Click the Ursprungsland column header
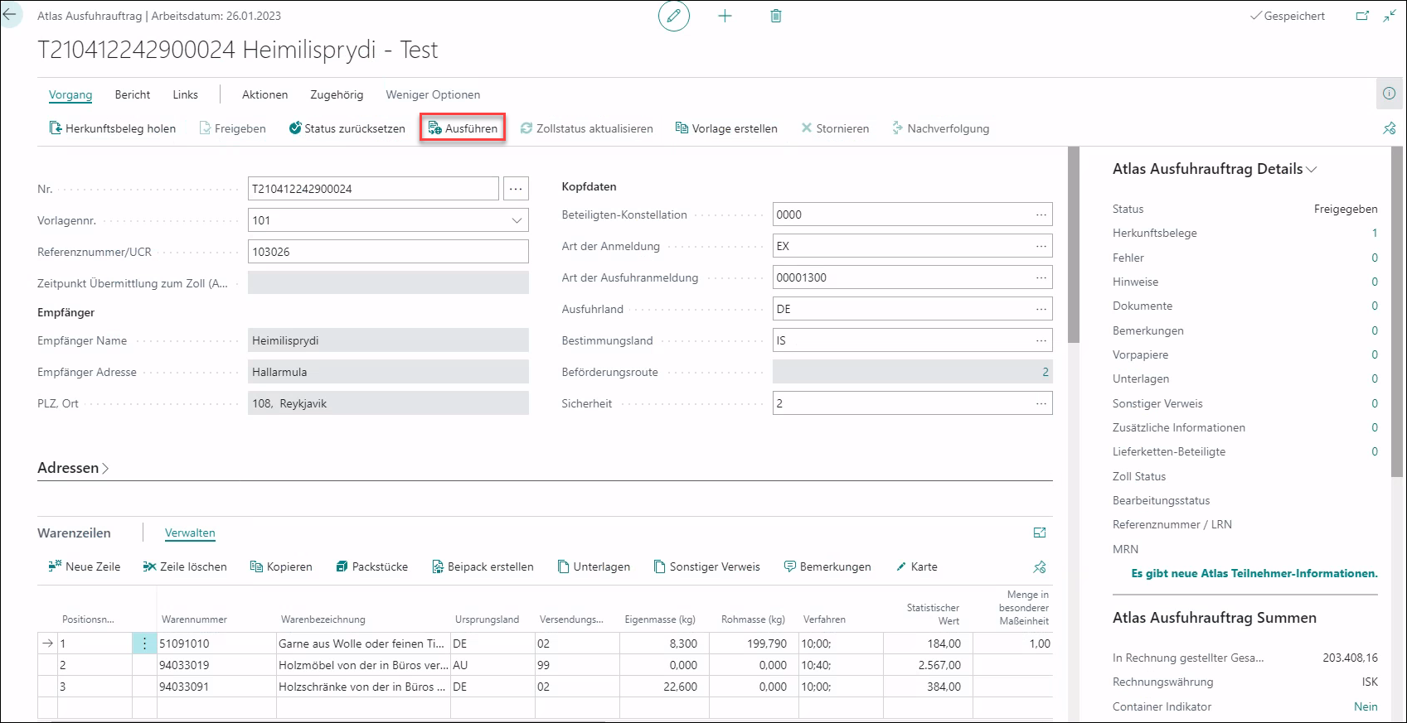This screenshot has width=1407, height=723. [487, 619]
